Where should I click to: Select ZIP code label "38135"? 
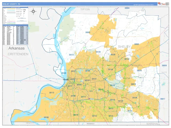(x=113, y=54)
